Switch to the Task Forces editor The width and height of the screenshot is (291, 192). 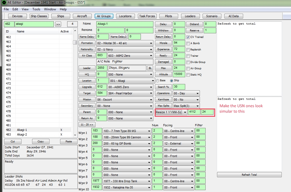tap(147, 16)
